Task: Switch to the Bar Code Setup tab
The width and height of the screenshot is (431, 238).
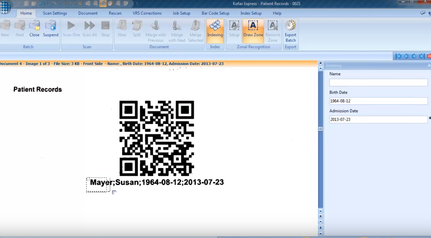Action: [215, 13]
